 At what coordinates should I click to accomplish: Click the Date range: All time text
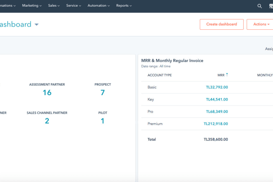point(156,66)
